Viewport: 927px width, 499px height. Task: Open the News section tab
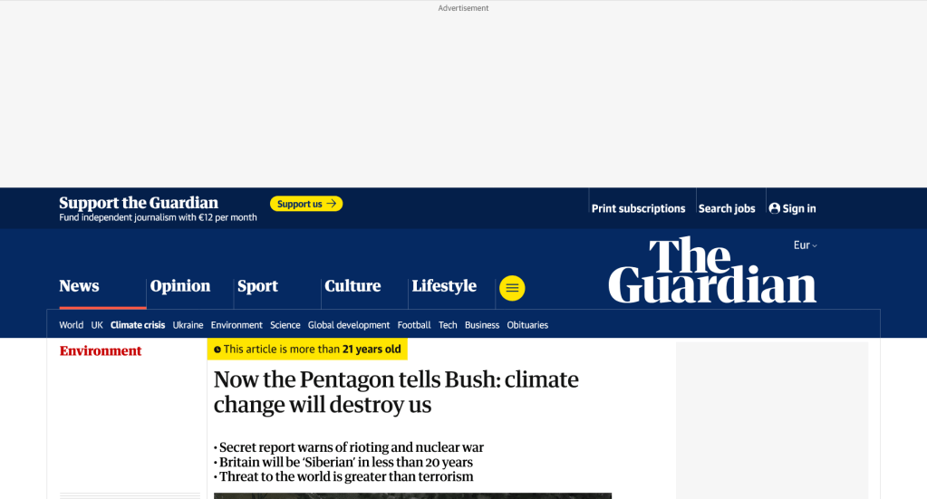[x=80, y=286]
